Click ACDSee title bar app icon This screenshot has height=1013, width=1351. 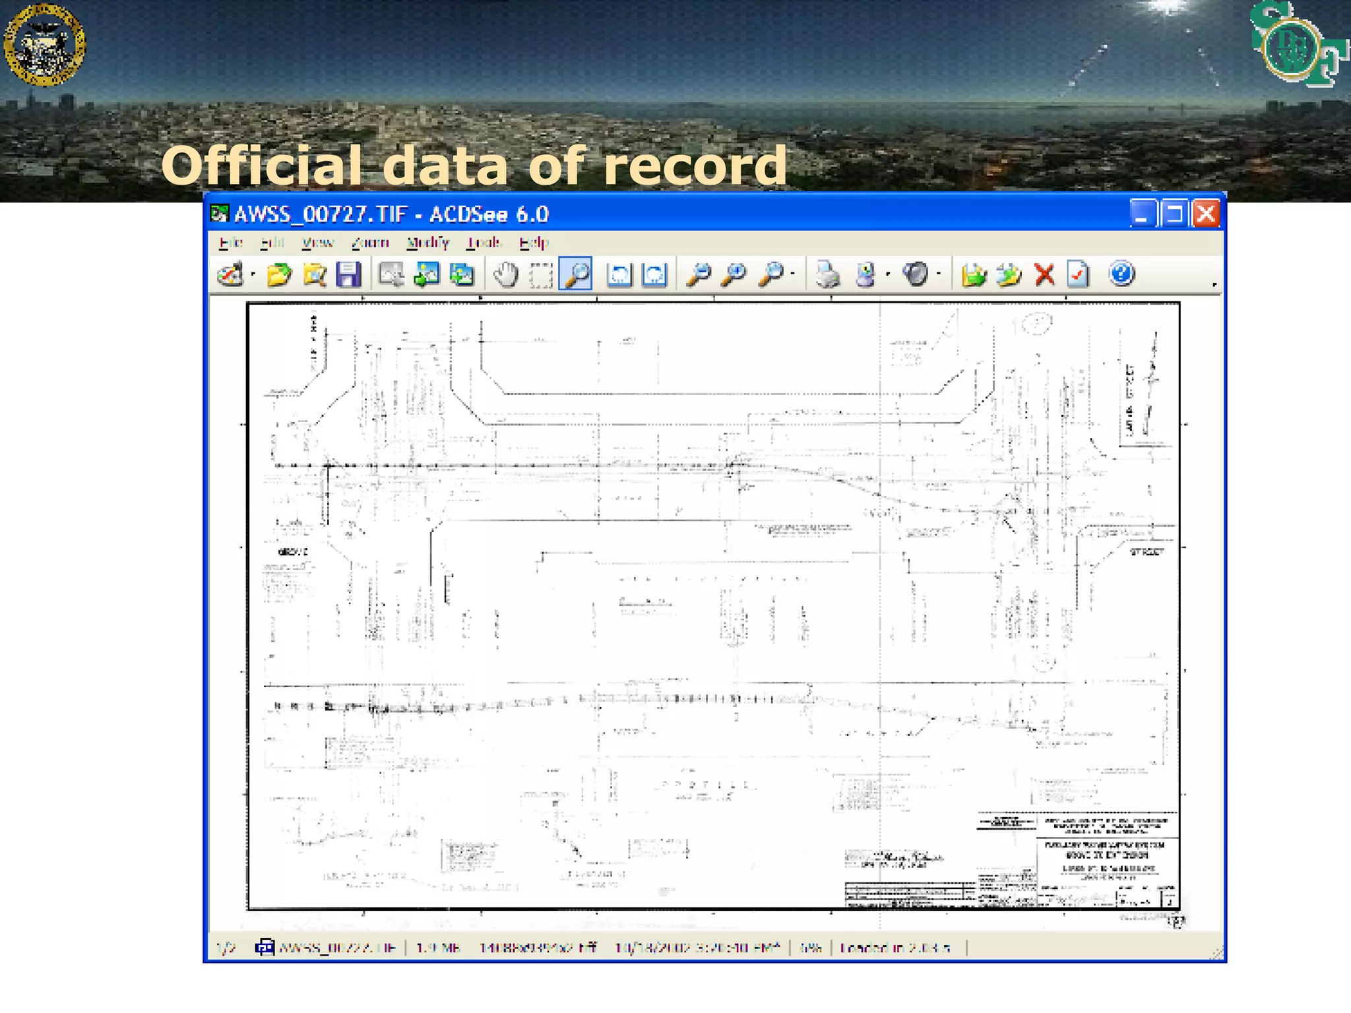pyautogui.click(x=219, y=214)
